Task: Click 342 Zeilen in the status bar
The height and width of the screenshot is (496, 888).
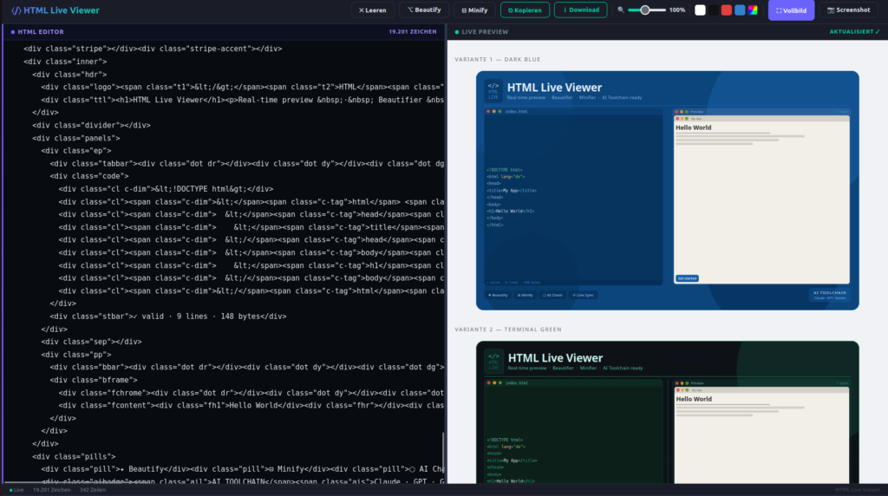Action: click(x=92, y=490)
